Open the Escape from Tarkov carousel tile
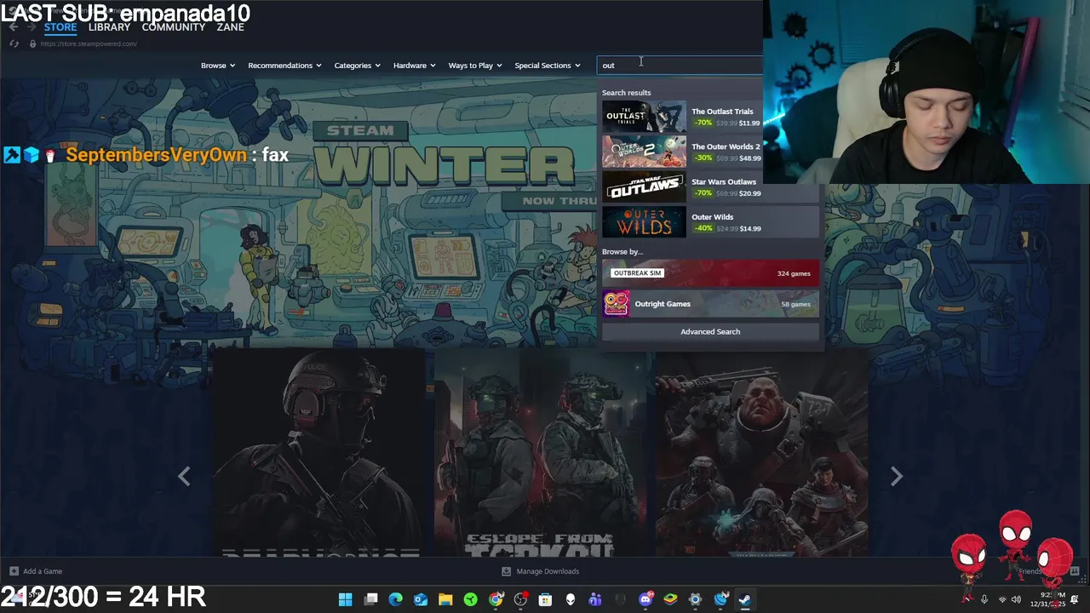Image resolution: width=1090 pixels, height=613 pixels. pyautogui.click(x=540, y=453)
